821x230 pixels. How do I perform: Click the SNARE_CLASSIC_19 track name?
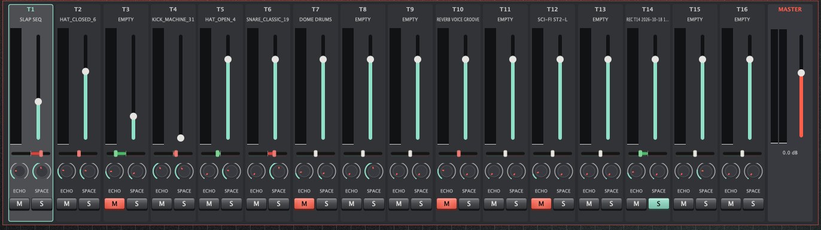point(268,20)
